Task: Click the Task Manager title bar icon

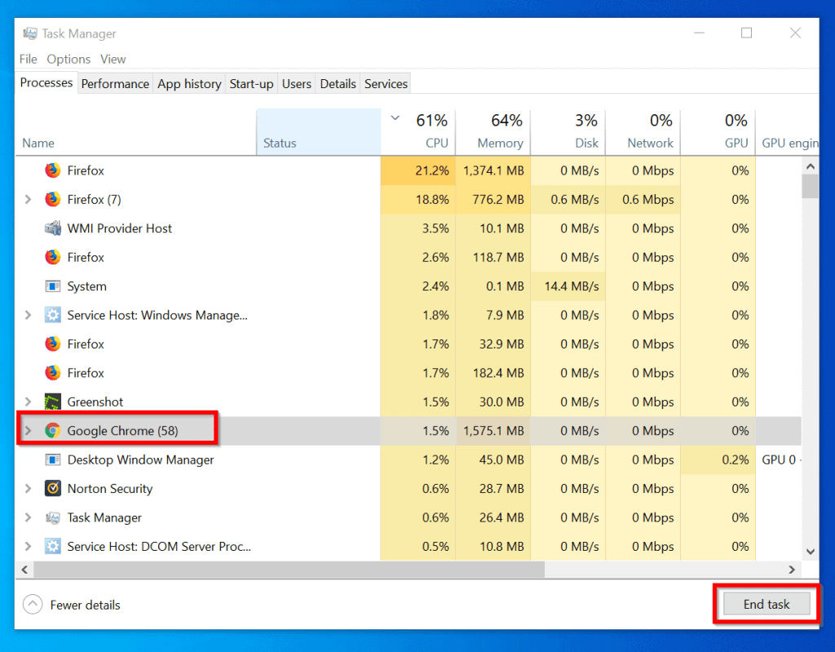Action: (30, 33)
